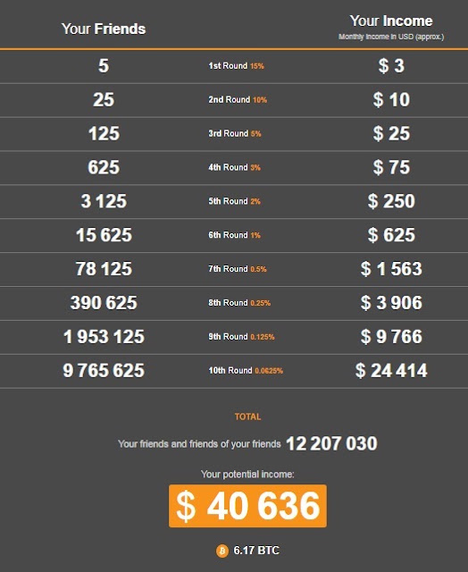
Task: Click the 390 625 friends count
Action: (104, 303)
